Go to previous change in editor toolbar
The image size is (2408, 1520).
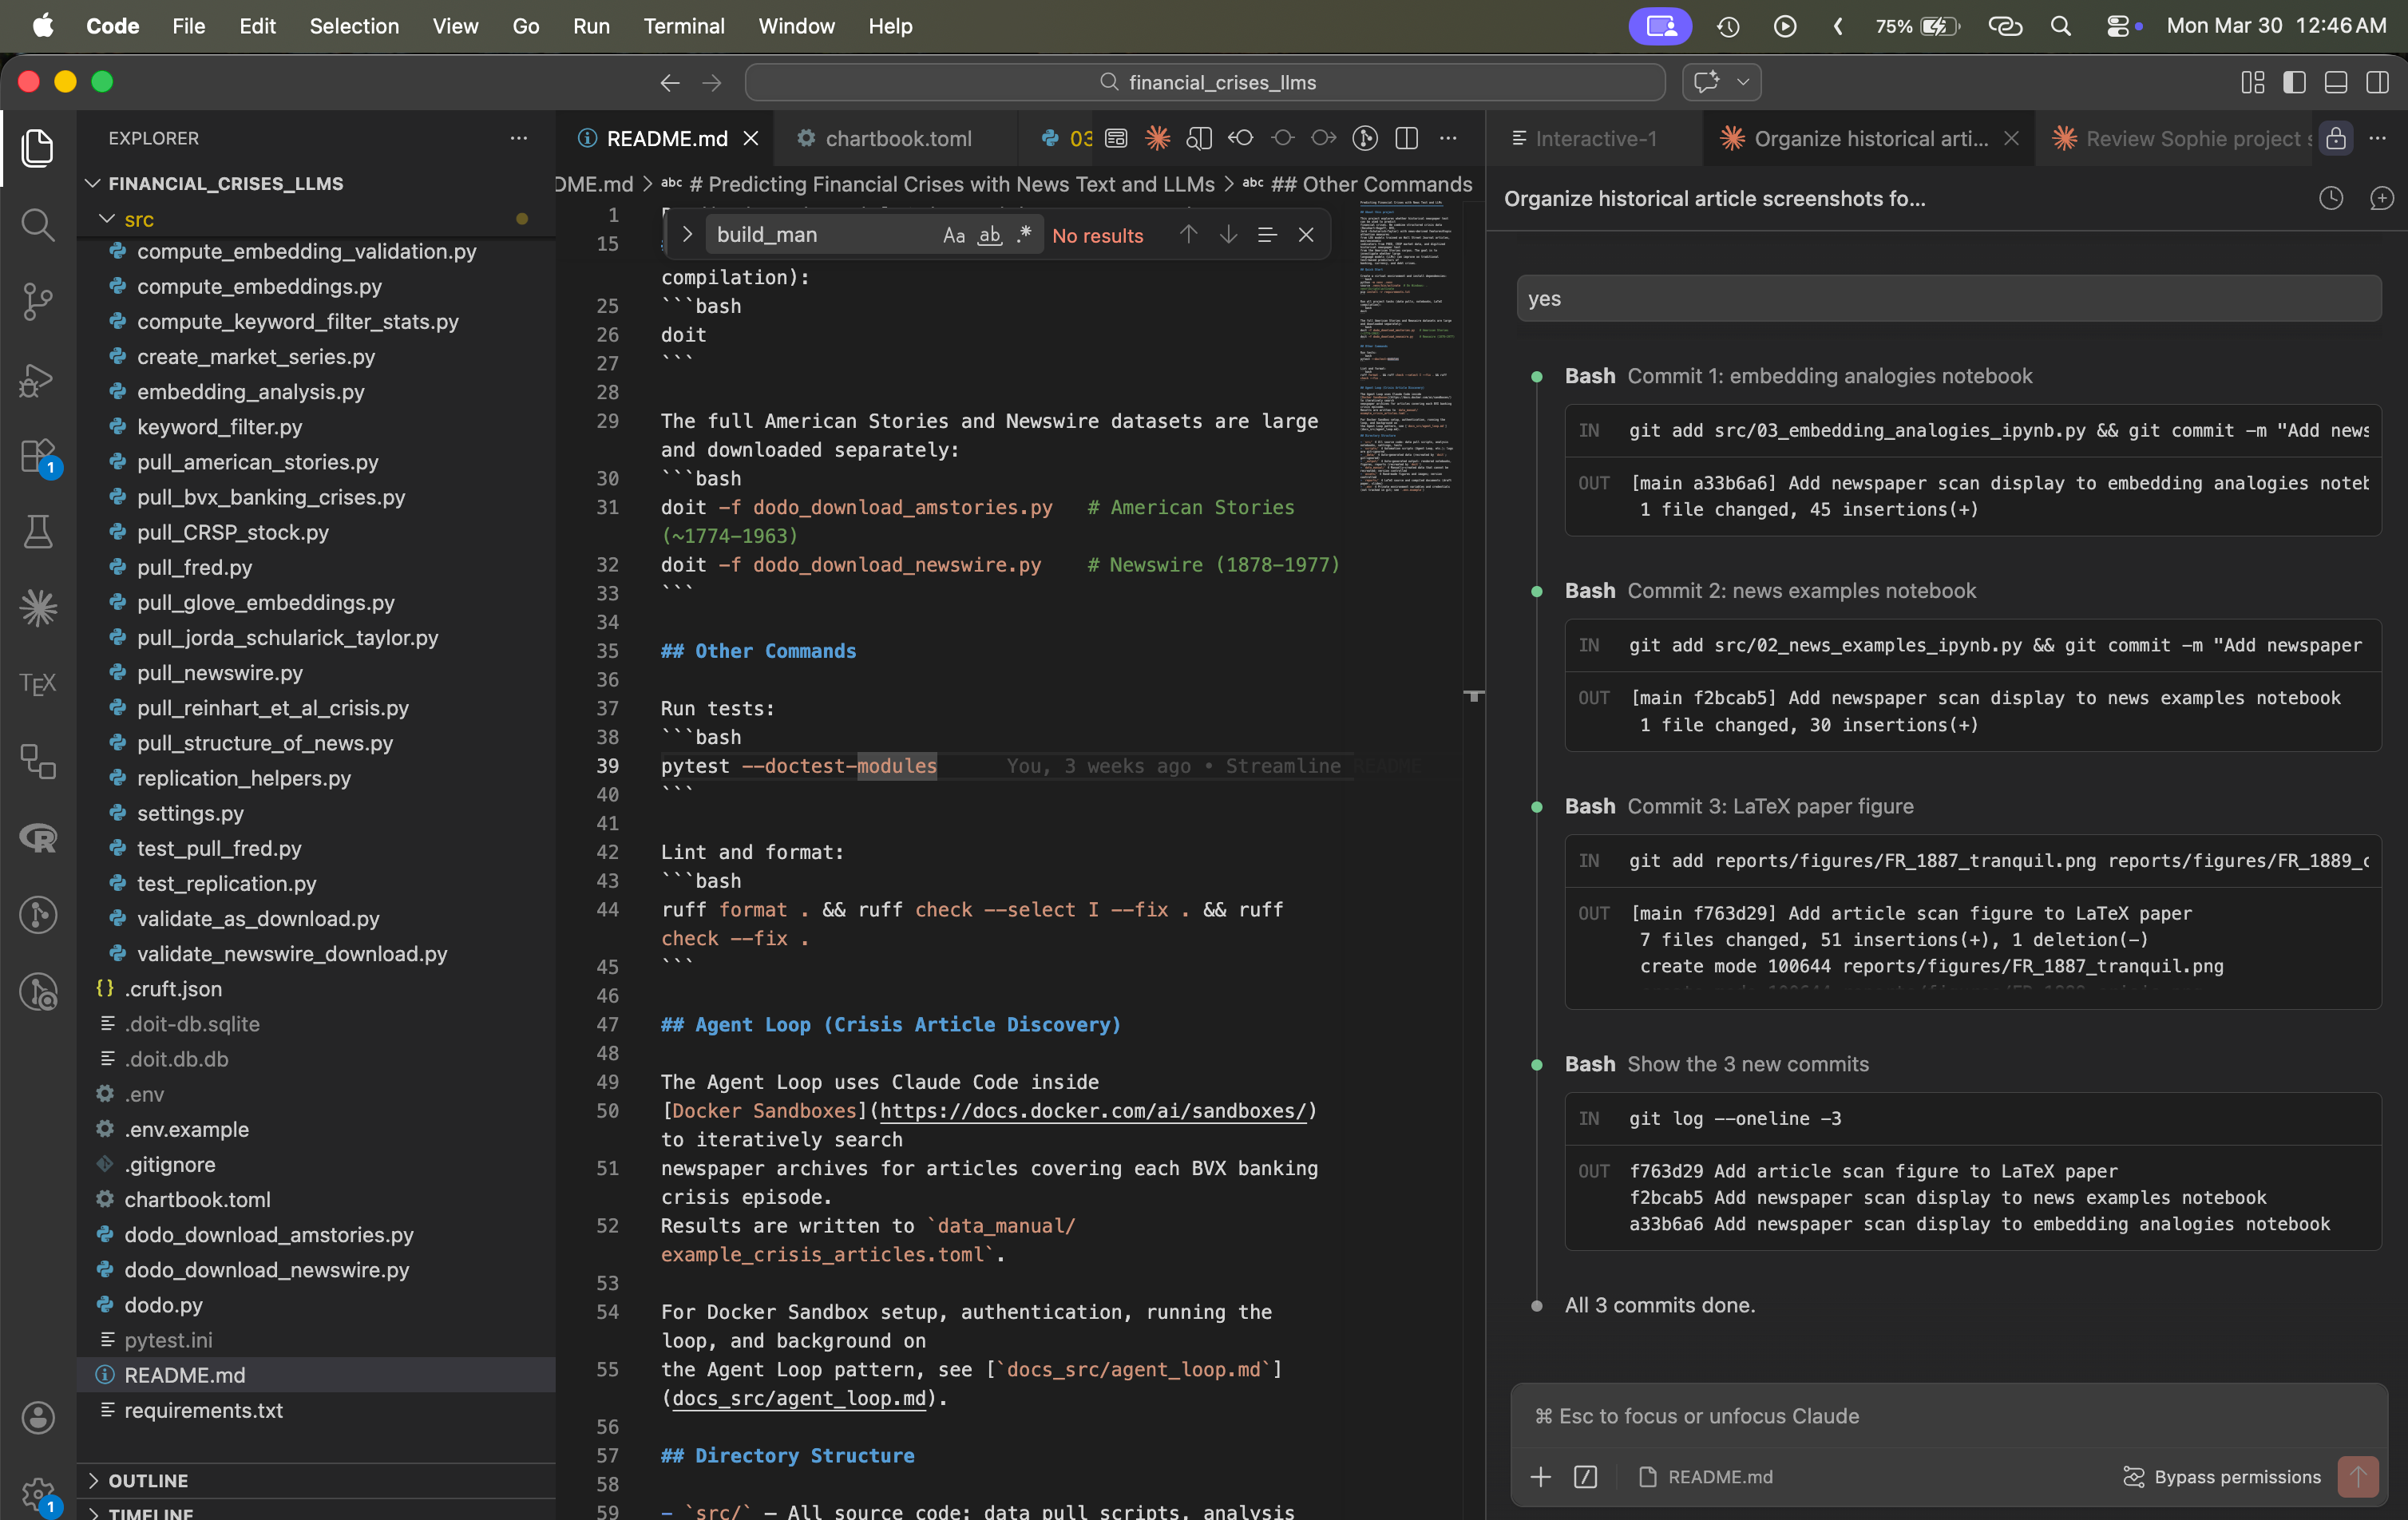click(1241, 138)
